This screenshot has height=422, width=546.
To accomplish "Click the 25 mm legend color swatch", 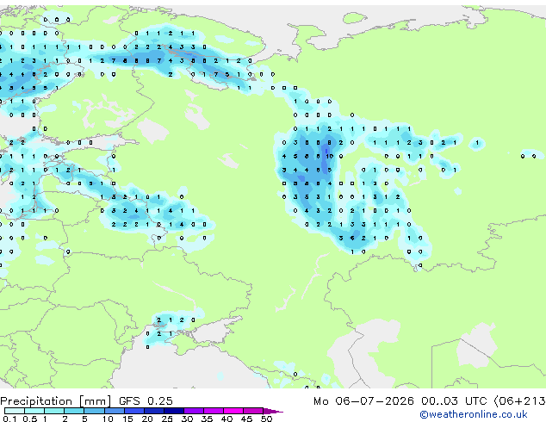I will pos(174,411).
